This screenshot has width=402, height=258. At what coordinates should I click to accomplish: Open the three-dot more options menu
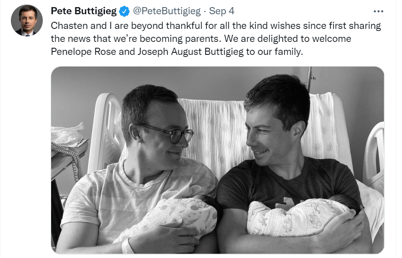(378, 11)
